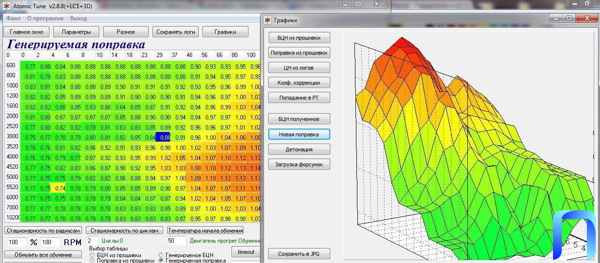
Task: Click the Циклы:0 status label
Action: (112, 241)
